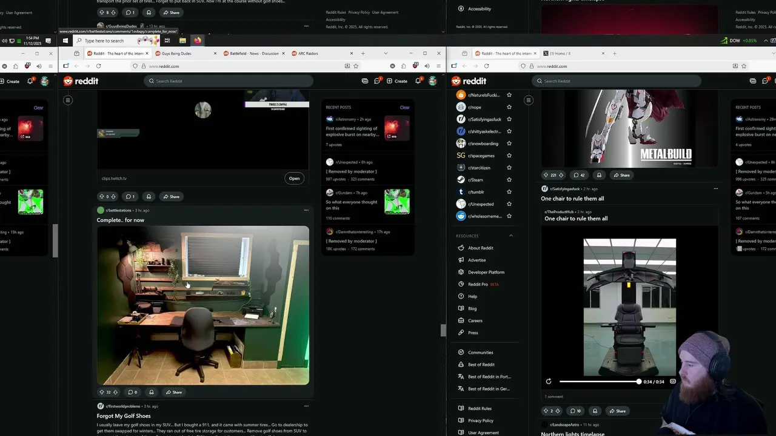Open options menu for 'Complete.. for now' post
The image size is (776, 436).
coord(306,210)
